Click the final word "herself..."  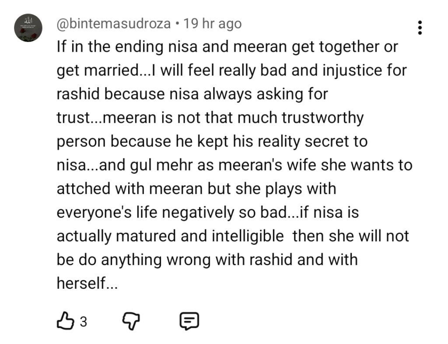(x=87, y=284)
